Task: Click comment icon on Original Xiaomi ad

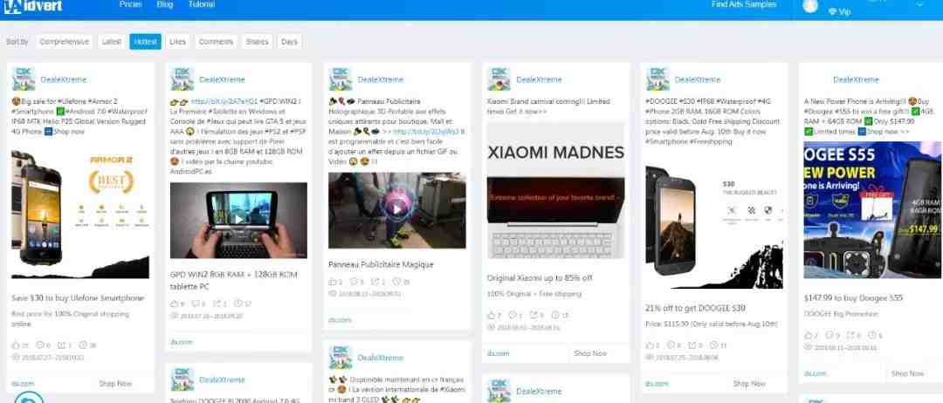Action: [x=513, y=315]
